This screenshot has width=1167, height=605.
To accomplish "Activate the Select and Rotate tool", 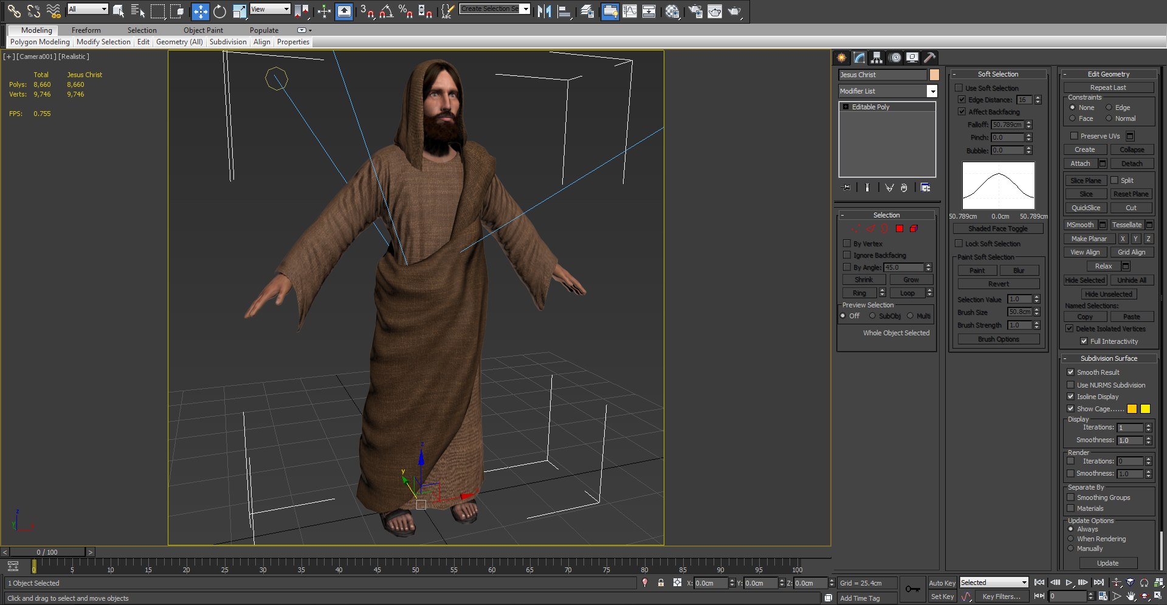I will click(219, 11).
